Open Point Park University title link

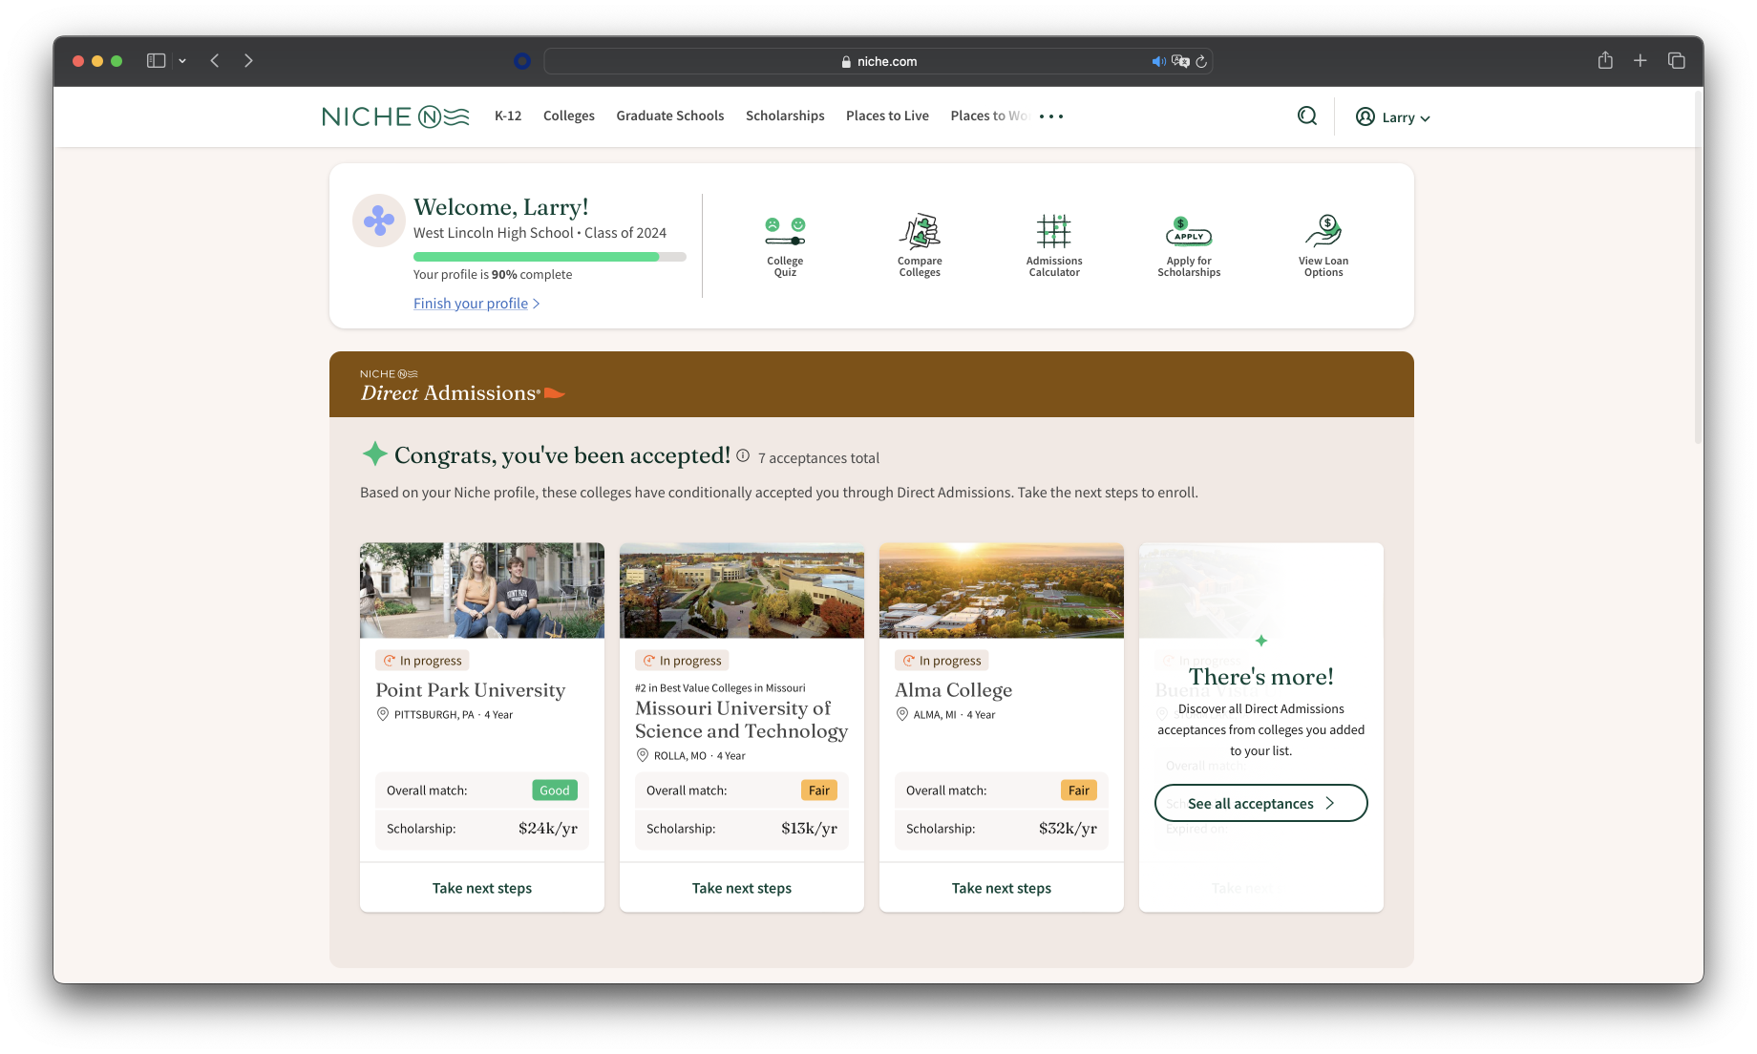[x=471, y=689]
